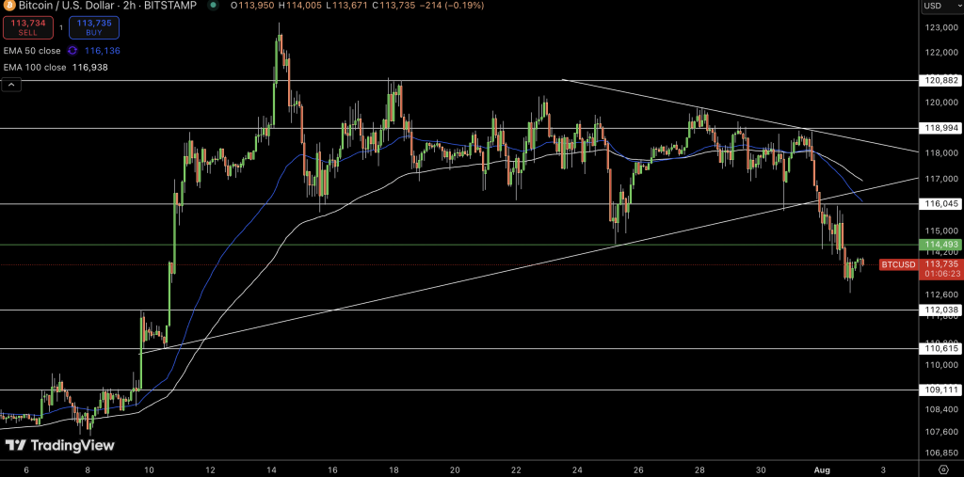The width and height of the screenshot is (964, 477).
Task: Select the 116,045 horizontal line price label
Action: (939, 203)
